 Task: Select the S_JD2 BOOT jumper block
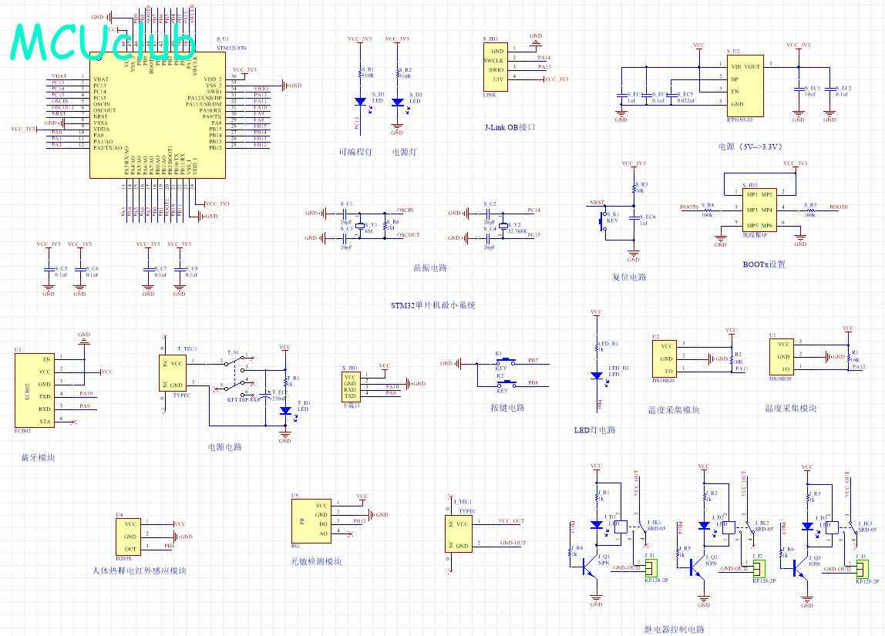(759, 210)
